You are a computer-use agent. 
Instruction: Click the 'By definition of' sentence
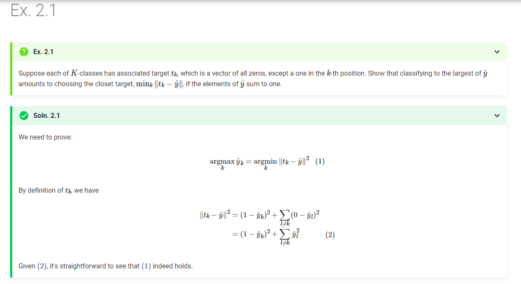coord(58,190)
